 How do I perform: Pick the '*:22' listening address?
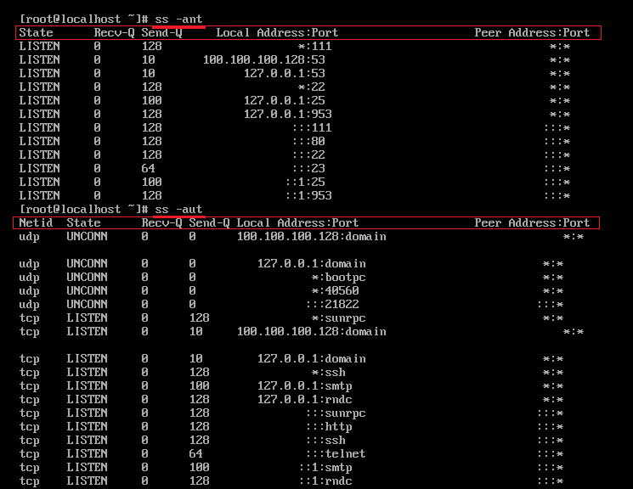(311, 87)
